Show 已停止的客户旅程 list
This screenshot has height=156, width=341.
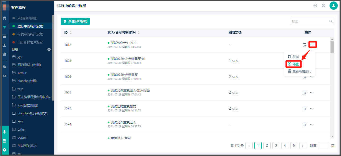pyautogui.click(x=30, y=42)
